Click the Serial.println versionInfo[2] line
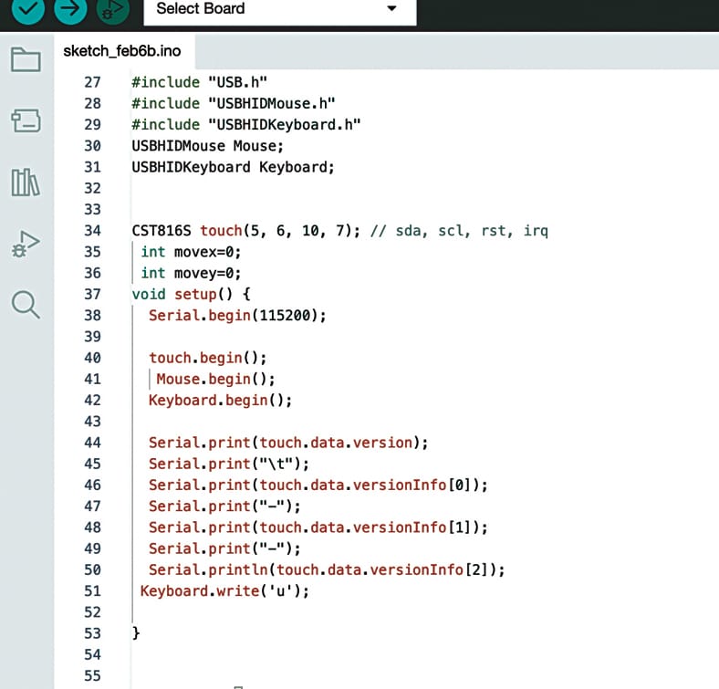719x689 pixels. click(326, 569)
